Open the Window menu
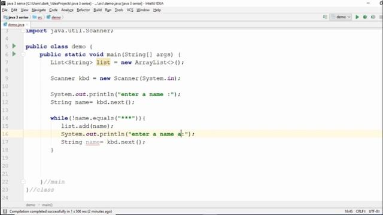This screenshot has height=215, width=383. coord(143,10)
